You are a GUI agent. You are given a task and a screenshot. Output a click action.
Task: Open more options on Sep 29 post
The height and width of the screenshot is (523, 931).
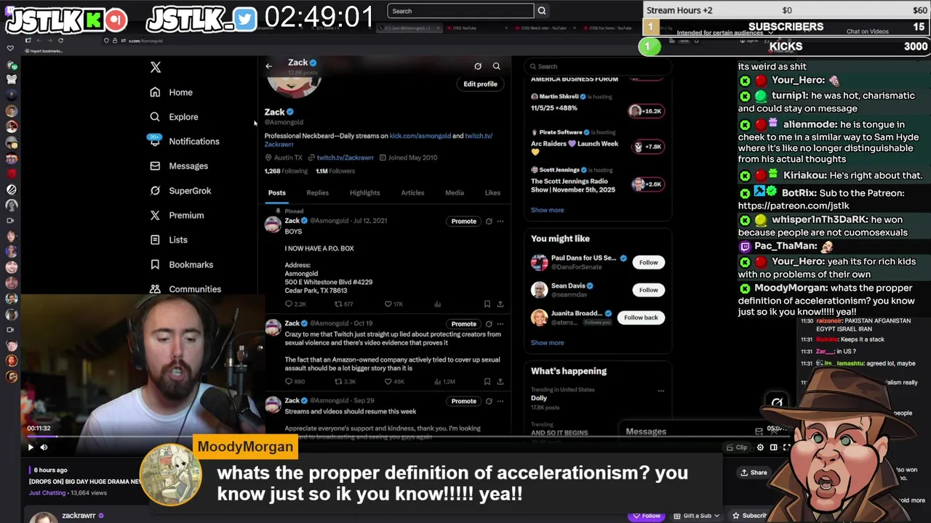[500, 401]
